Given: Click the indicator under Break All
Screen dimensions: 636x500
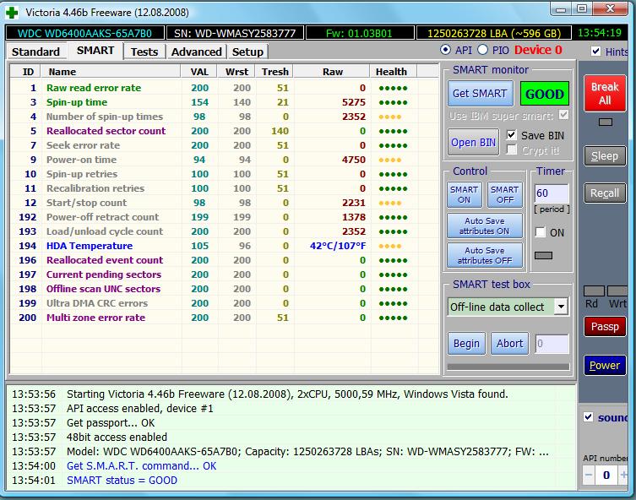Looking at the screenshot, I should [x=606, y=122].
